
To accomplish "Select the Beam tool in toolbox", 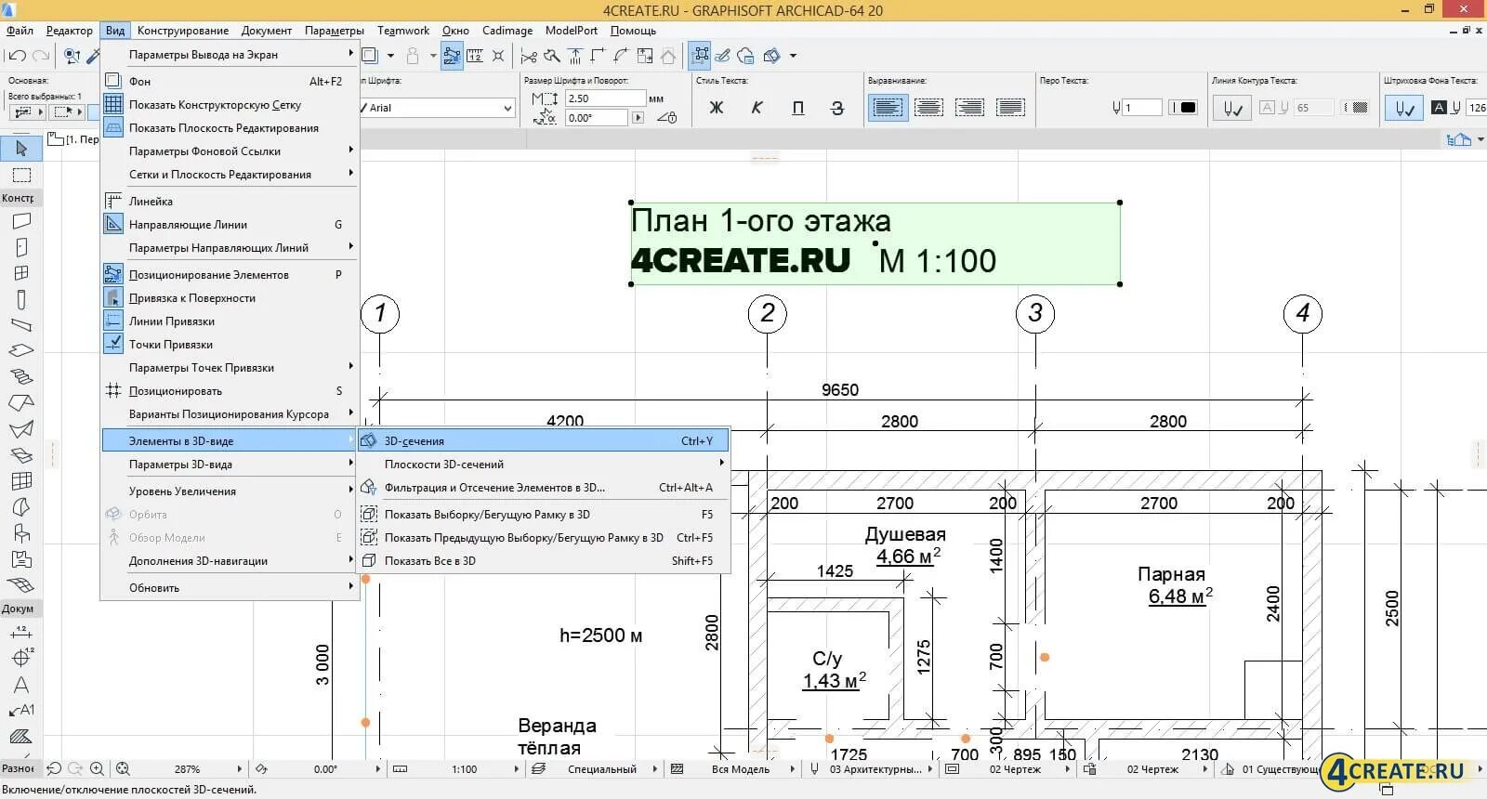I will click(x=20, y=325).
